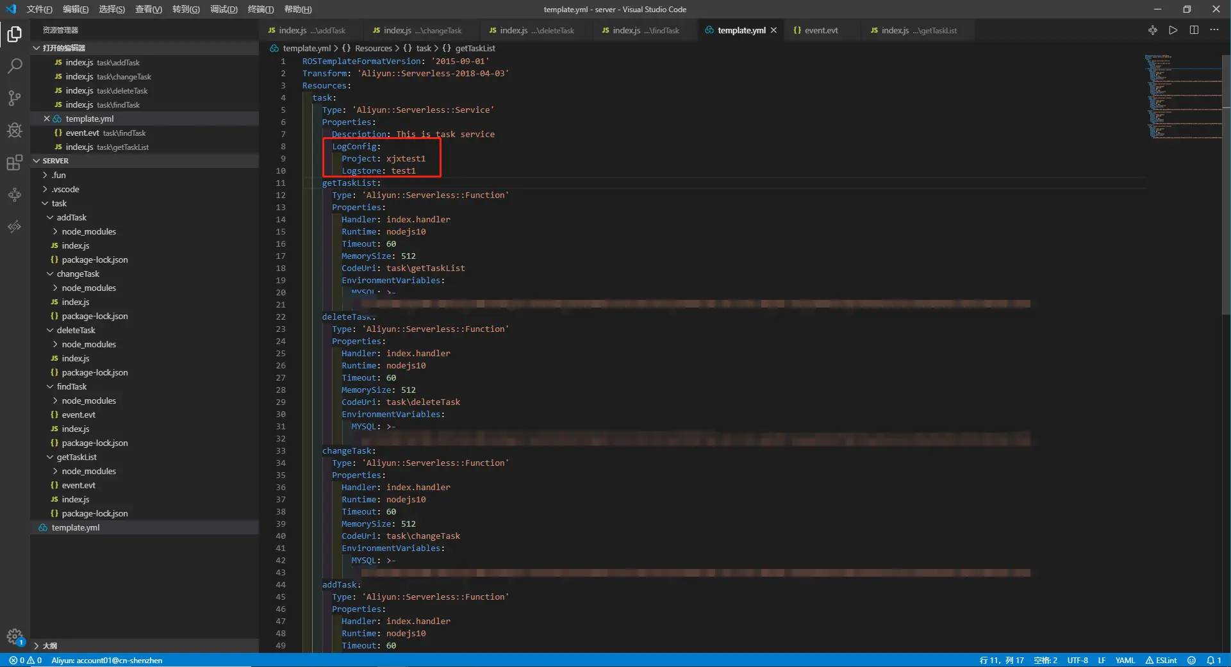This screenshot has width=1231, height=667.
Task: Open the editor More Actions ellipsis
Action: pos(1214,30)
